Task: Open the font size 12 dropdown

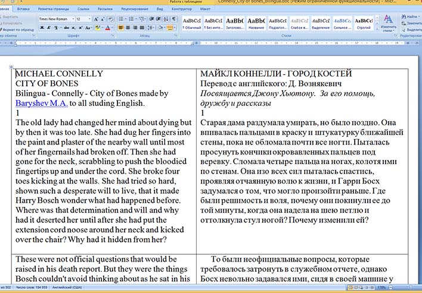Action: [89, 19]
